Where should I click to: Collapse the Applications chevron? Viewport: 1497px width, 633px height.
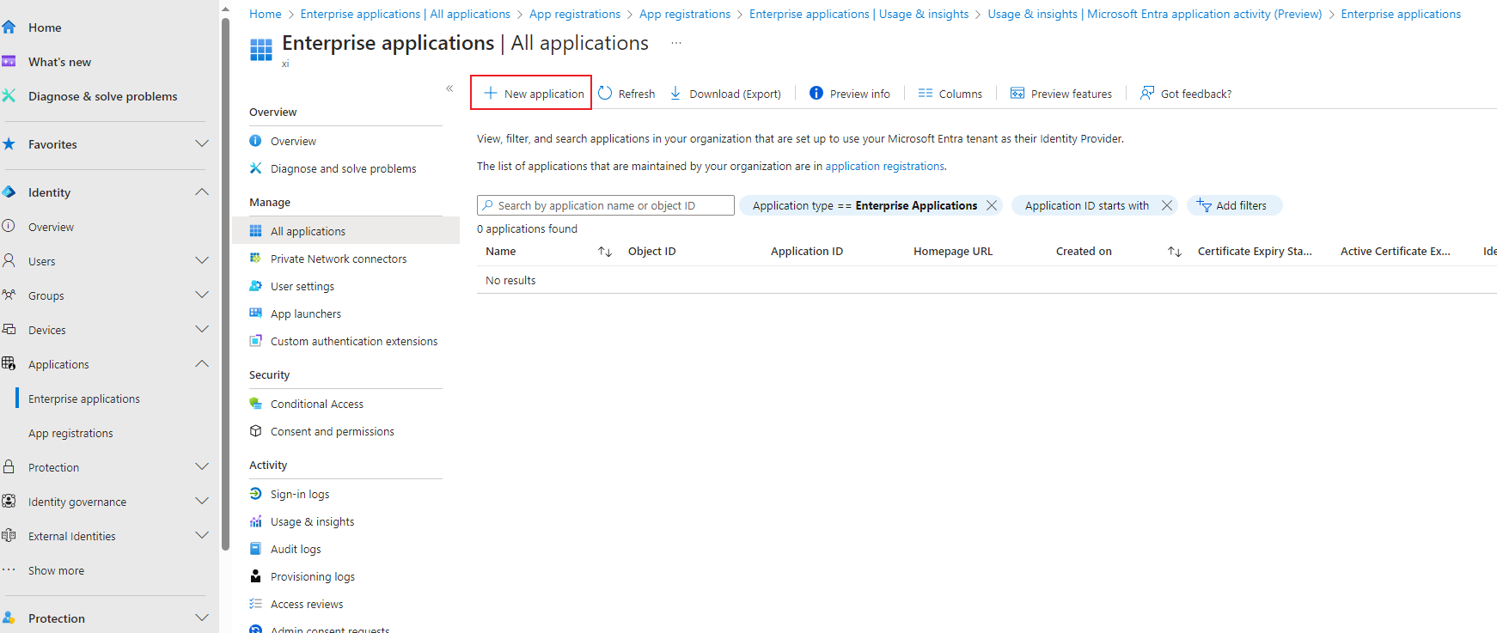[202, 363]
